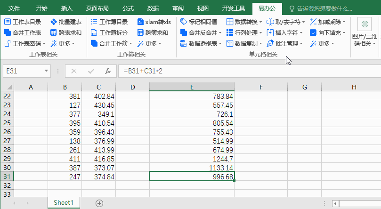Image resolution: width=381 pixels, height=209 pixels.
Task: Convert with xlam转xls tool
Action: pos(154,22)
